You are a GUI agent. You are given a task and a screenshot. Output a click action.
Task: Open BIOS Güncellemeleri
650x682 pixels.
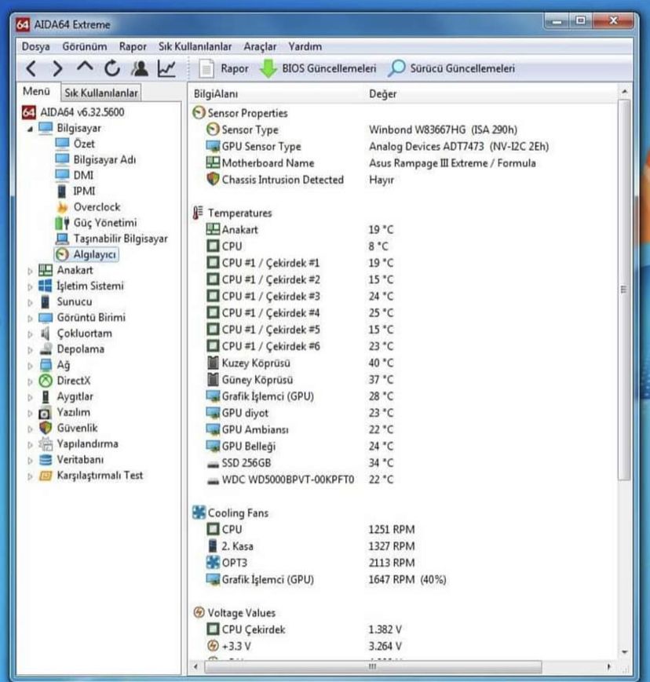318,68
